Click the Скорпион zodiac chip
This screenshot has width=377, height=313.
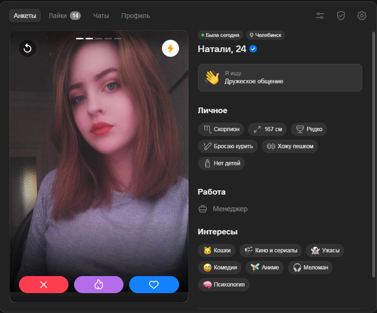click(221, 129)
